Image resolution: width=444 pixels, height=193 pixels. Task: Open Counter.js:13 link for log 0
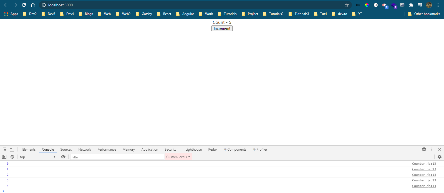(x=424, y=164)
